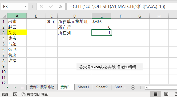Image resolution: width=177 pixels, height=97 pixels.
Task: Click cell containing 许褚
Action: (x=17, y=60)
